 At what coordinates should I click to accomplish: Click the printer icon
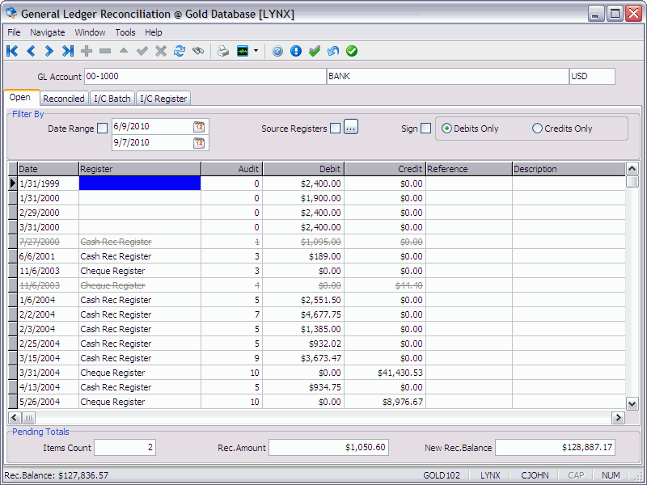point(223,51)
